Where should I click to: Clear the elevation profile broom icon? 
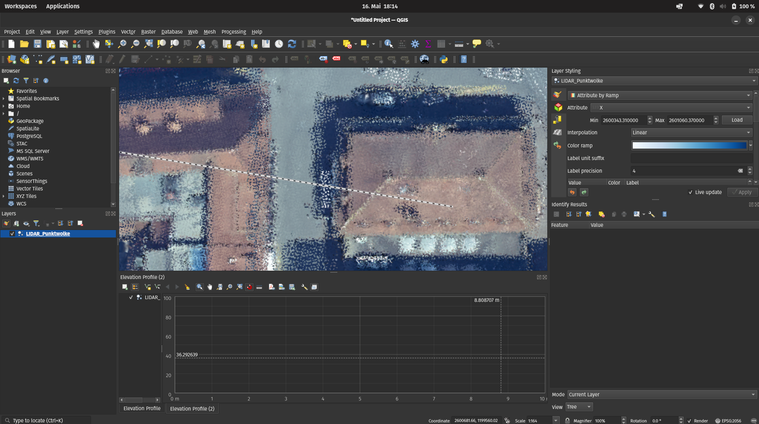pos(187,287)
